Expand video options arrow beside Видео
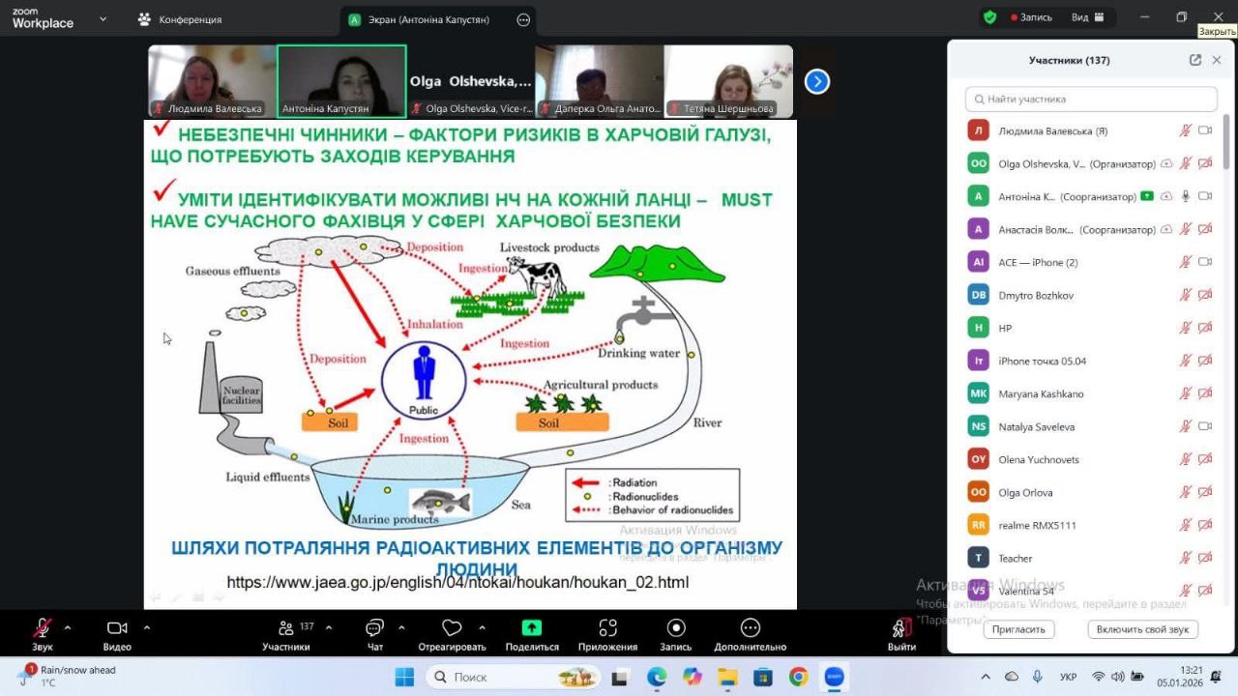The image size is (1238, 696). (147, 627)
